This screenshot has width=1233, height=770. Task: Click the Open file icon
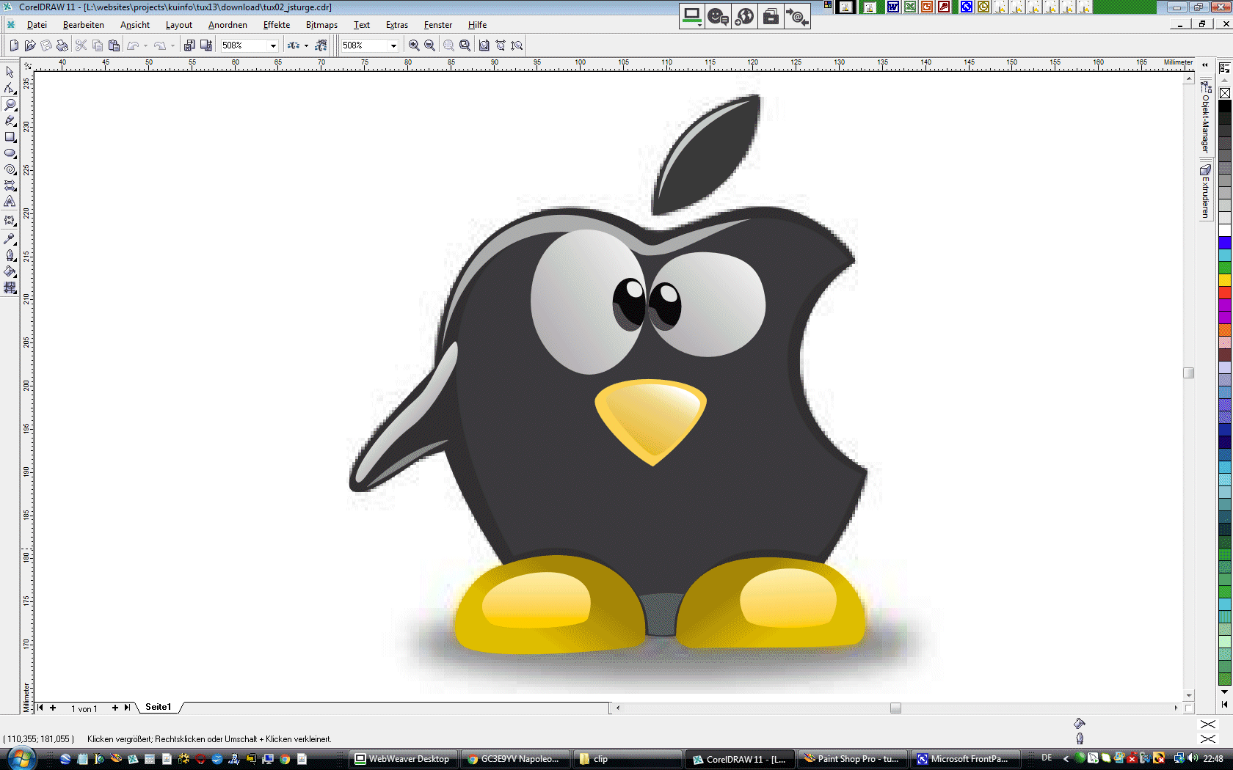point(30,45)
